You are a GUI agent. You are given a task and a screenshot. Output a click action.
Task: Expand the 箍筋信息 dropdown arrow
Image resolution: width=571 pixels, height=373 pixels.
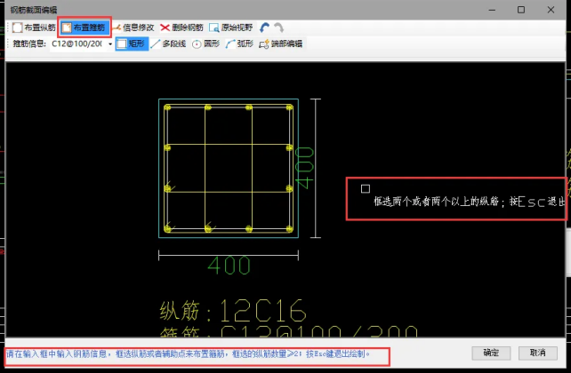point(109,44)
